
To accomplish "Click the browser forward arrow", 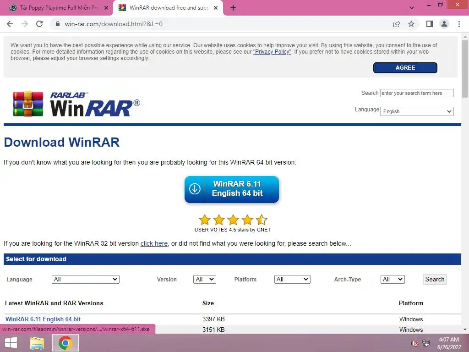I will (x=25, y=24).
